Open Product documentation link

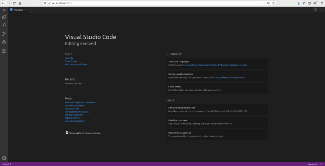point(77,112)
